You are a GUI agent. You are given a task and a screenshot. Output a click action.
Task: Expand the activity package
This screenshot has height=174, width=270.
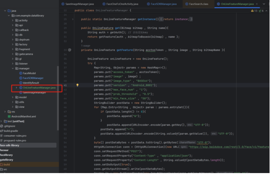point(13,21)
